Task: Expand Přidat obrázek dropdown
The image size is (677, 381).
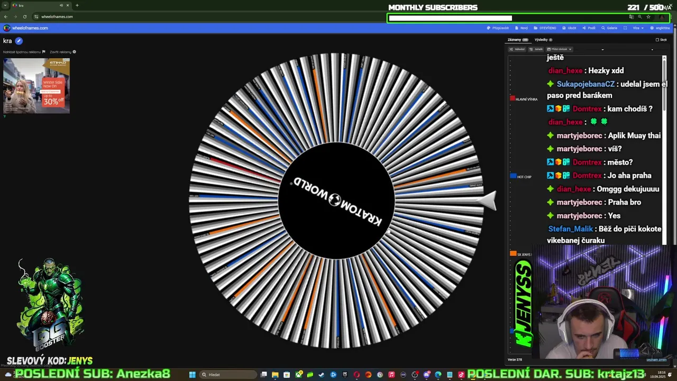Action: [560, 49]
